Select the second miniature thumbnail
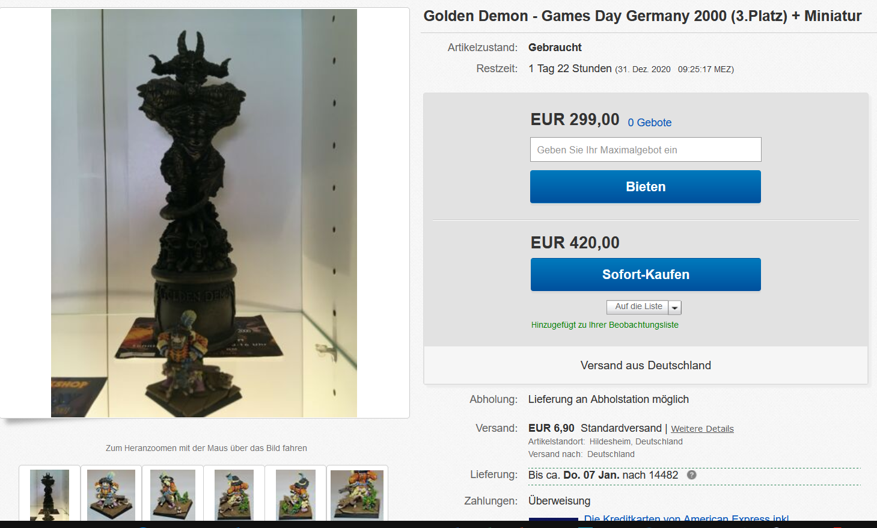 (x=111, y=494)
